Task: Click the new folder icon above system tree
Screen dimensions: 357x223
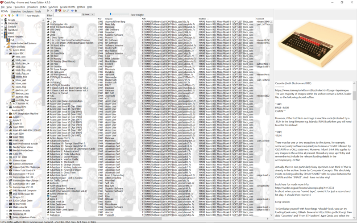Action: click(x=2, y=16)
